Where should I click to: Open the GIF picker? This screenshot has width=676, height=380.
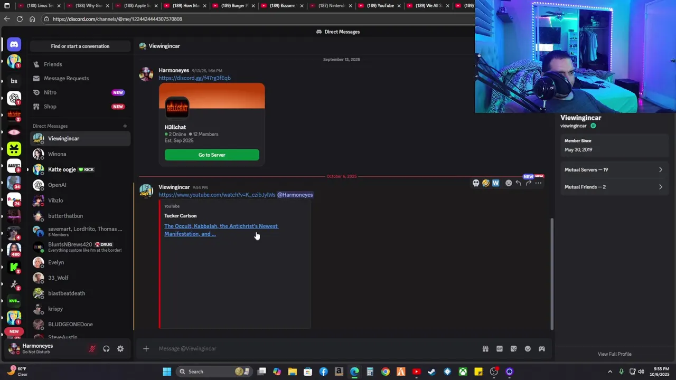tap(500, 348)
